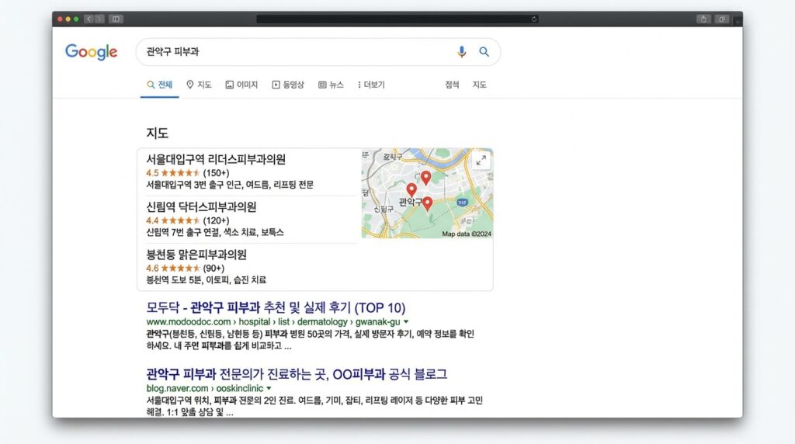Viewport: 795px width, 444px height.
Task: Open the 더보기 menu
Action: pyautogui.click(x=371, y=85)
